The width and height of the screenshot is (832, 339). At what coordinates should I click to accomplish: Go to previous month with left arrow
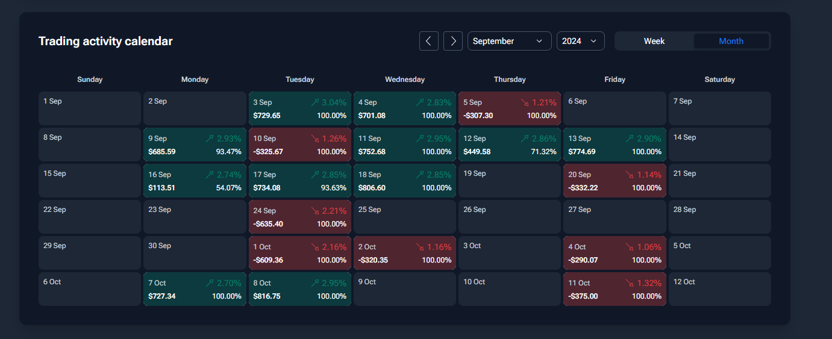click(x=429, y=41)
